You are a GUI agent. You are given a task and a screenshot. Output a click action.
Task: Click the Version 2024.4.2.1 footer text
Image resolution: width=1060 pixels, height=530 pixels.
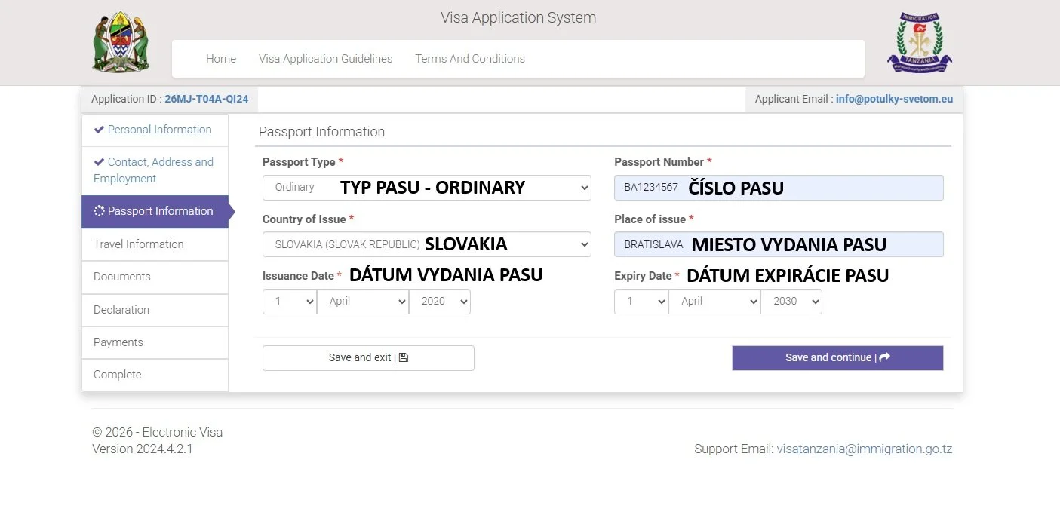pyautogui.click(x=143, y=449)
